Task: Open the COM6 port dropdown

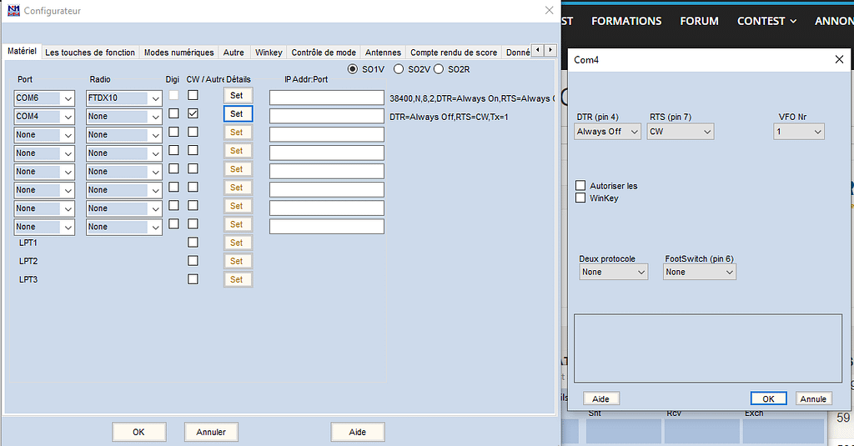Action: [x=44, y=98]
